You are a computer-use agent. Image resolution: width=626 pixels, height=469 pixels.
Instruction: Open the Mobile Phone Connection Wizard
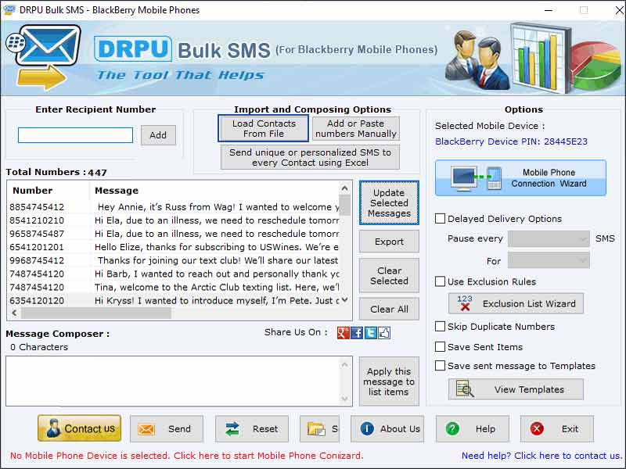520,177
